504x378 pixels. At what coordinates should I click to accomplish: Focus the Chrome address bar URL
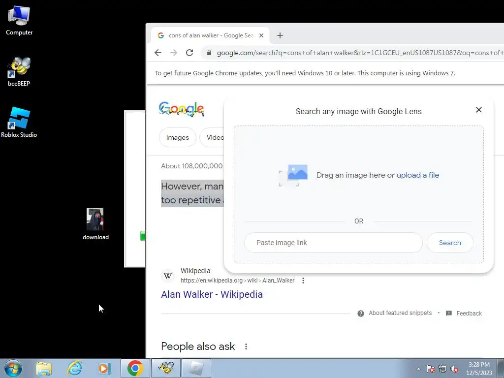pyautogui.click(x=360, y=53)
